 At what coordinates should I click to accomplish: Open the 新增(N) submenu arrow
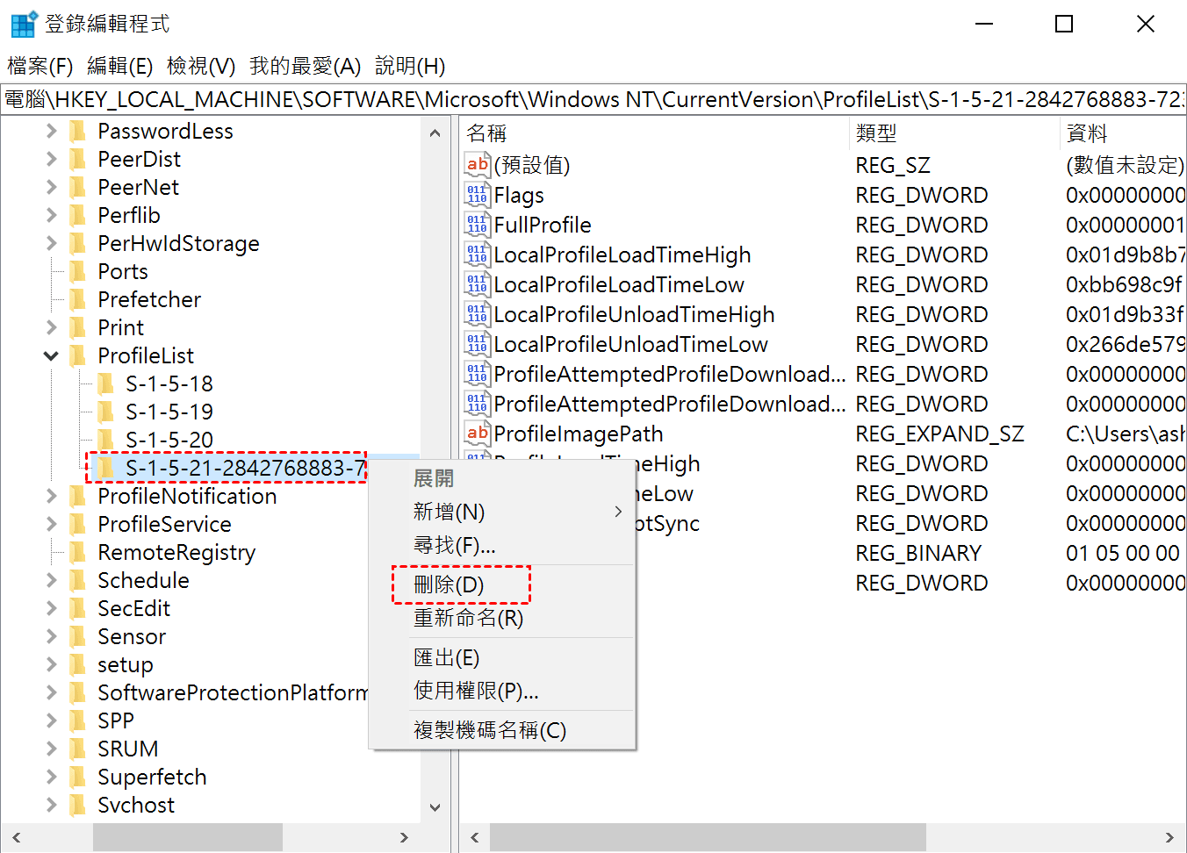tap(619, 512)
